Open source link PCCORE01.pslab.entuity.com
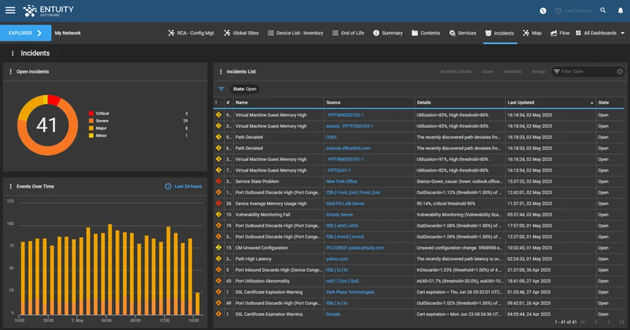The width and height of the screenshot is (630, 330). [355, 248]
